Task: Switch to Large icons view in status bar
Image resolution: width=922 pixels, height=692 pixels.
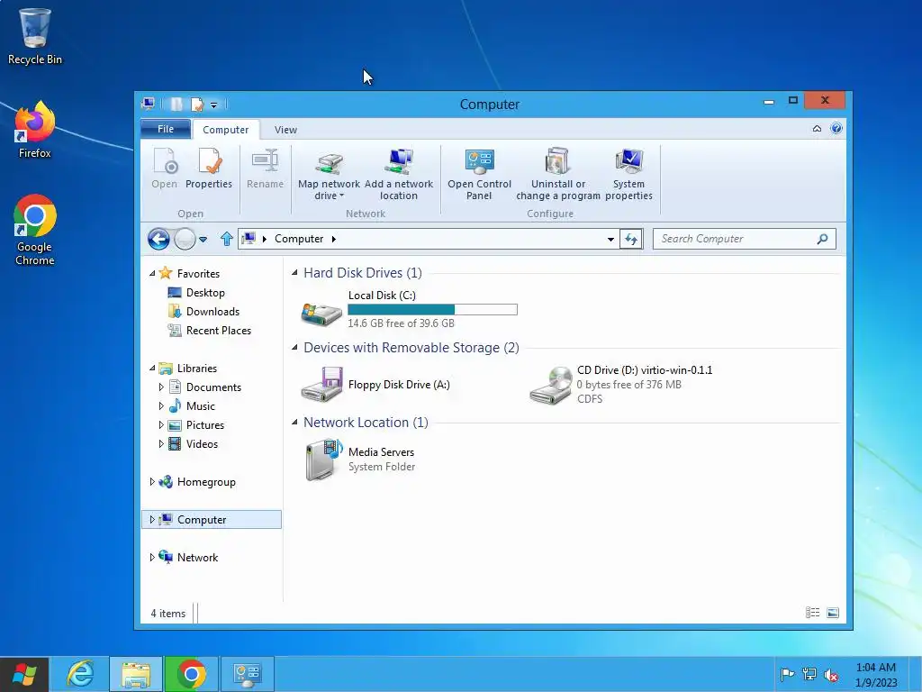Action: point(833,613)
